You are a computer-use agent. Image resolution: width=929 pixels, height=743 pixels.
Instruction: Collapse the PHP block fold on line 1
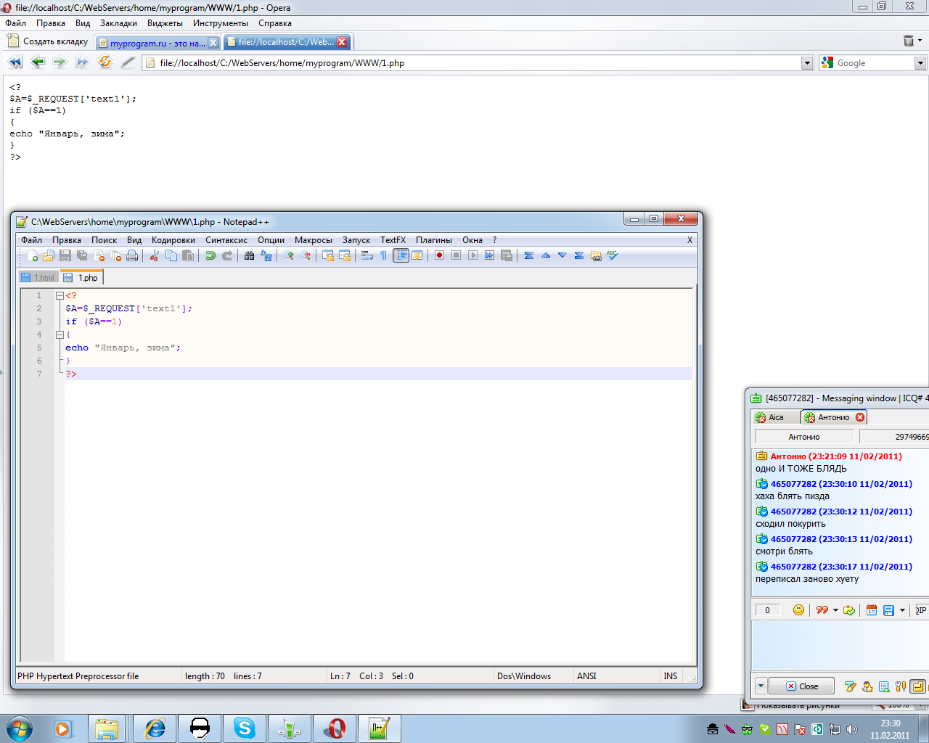[60, 295]
